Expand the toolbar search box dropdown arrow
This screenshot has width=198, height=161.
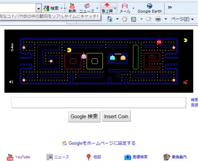point(39,8)
